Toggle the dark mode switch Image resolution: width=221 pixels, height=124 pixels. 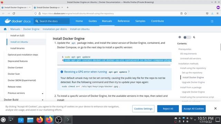(187, 37)
